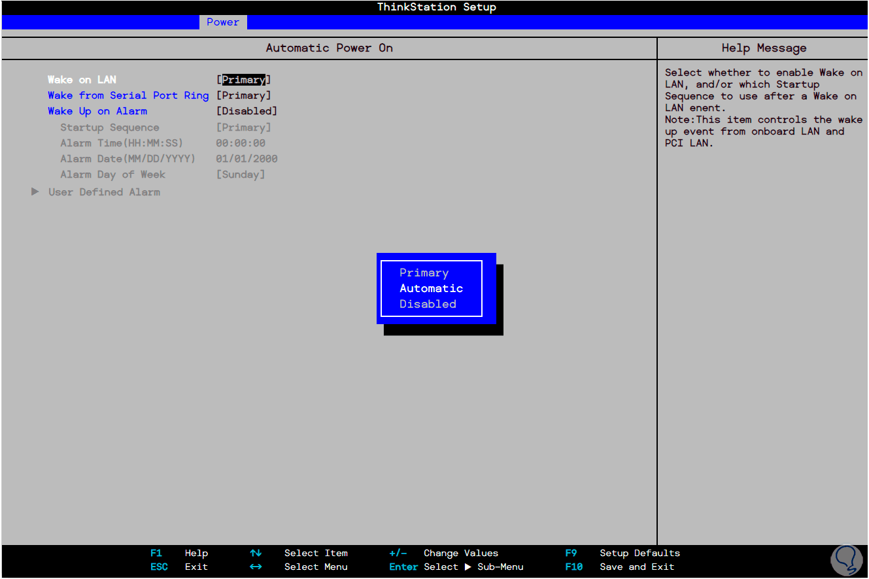
Task: Open the grayed Startup Sequence value
Action: click(243, 127)
